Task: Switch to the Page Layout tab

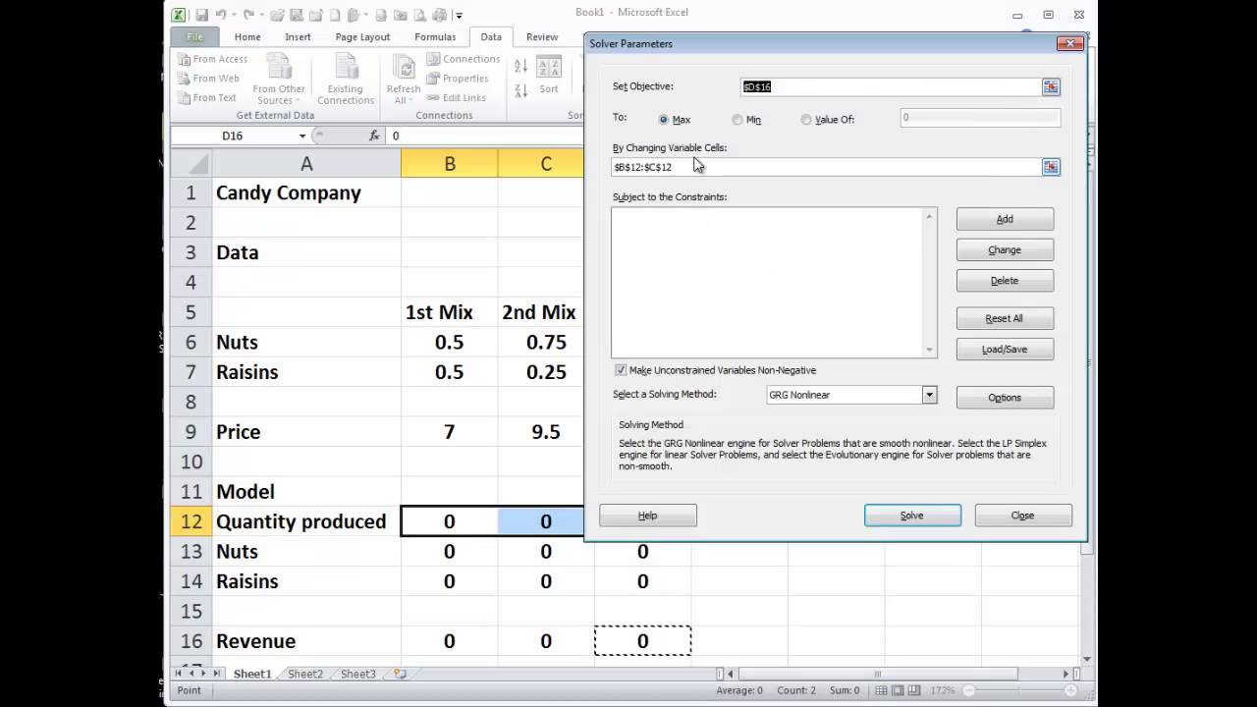Action: (x=362, y=37)
